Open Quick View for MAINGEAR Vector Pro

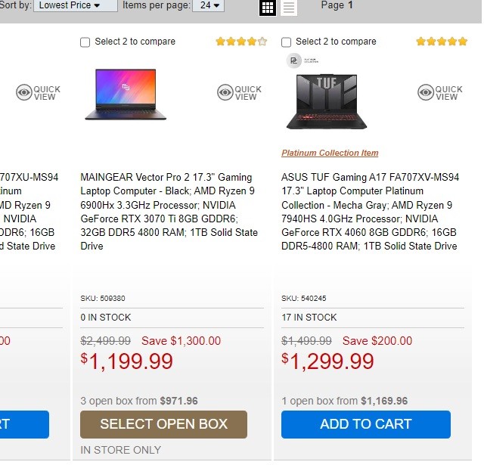click(x=239, y=92)
